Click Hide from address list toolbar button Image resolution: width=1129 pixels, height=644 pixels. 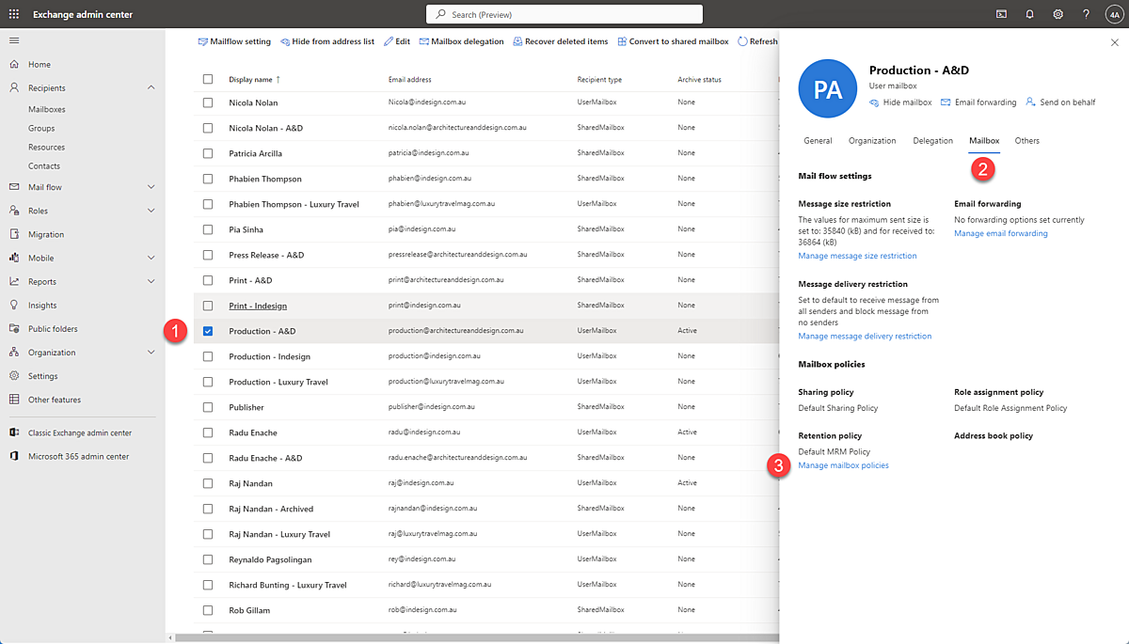click(x=327, y=41)
